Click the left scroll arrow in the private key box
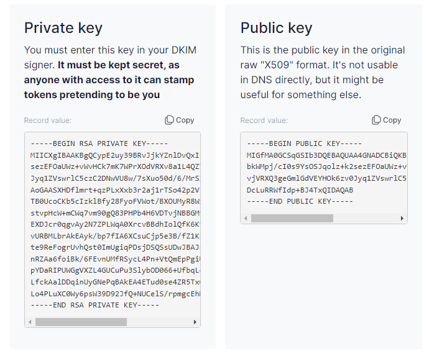The image size is (442, 359). (30, 322)
